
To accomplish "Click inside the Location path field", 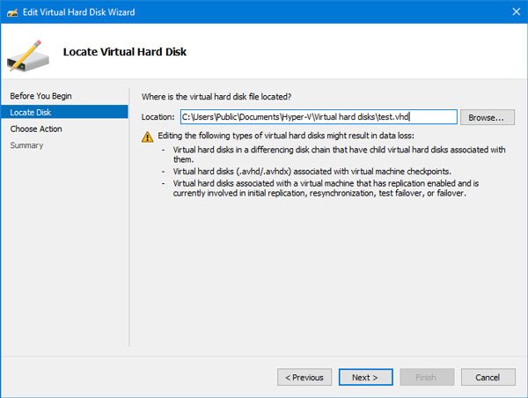I will point(319,117).
